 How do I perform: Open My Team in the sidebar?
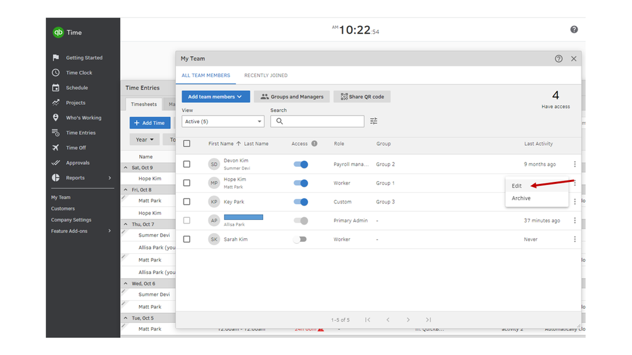[x=61, y=197]
